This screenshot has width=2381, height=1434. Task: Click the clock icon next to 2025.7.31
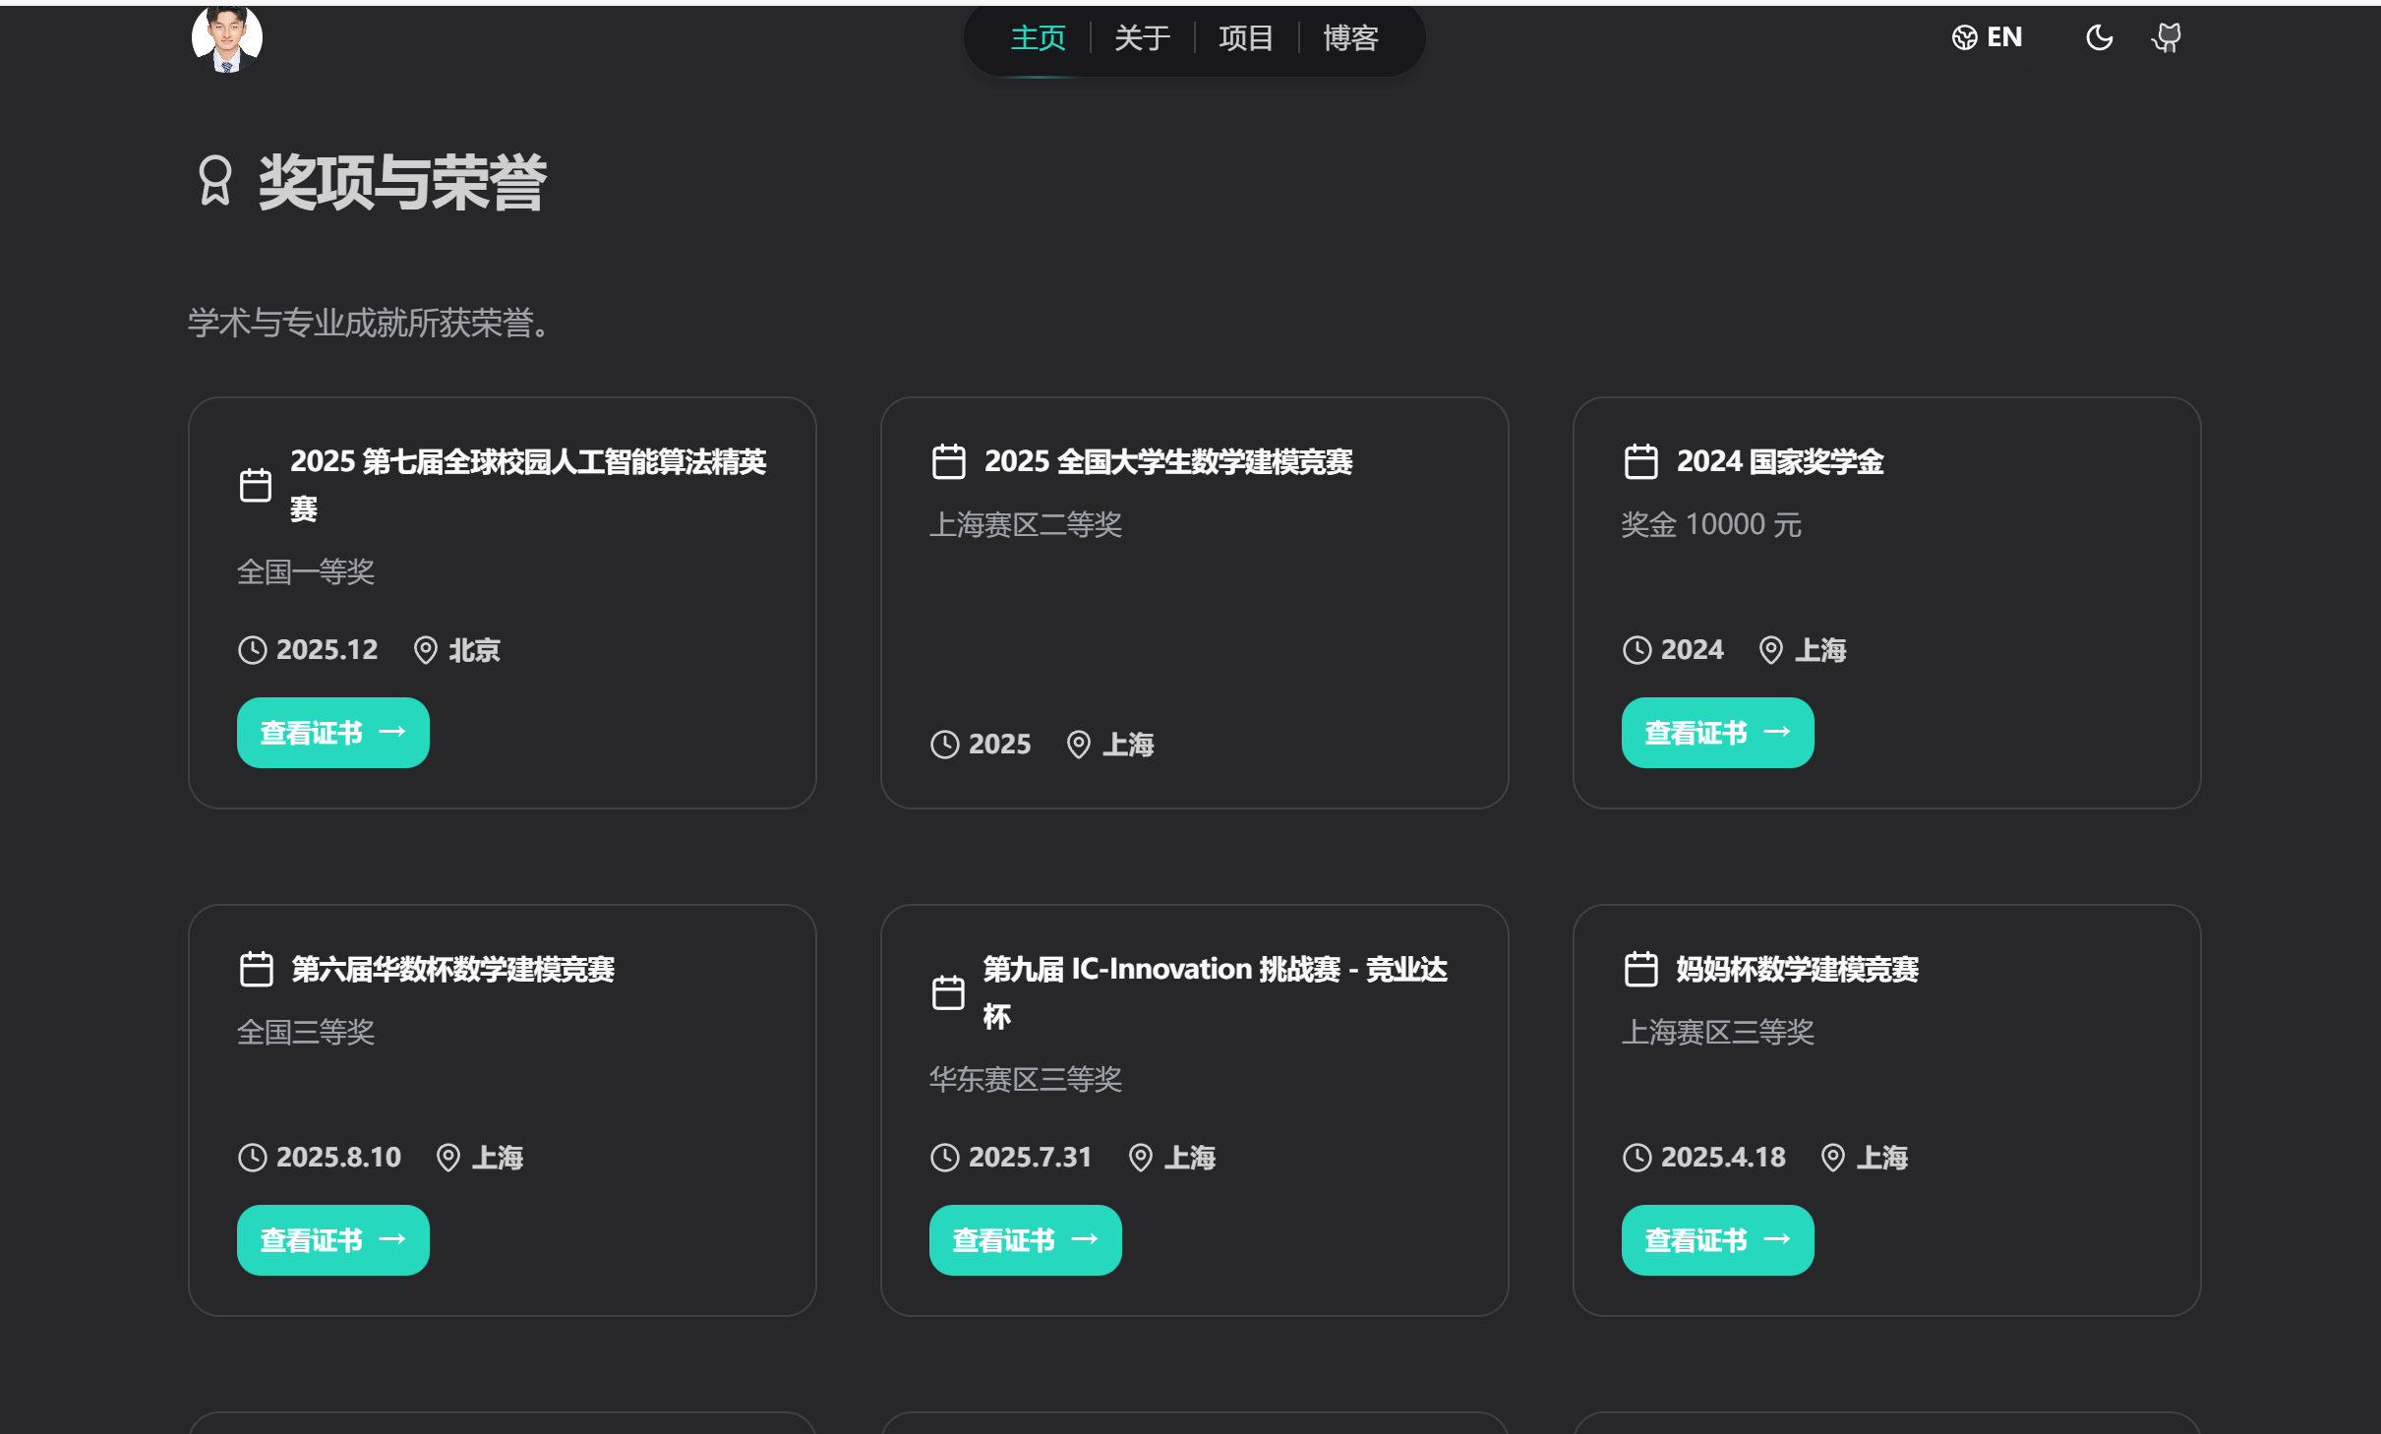pyautogui.click(x=944, y=1158)
